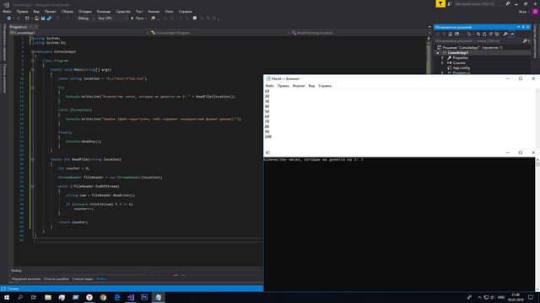
Task: Open the Сборка (Build) menu
Action: [x=67, y=11]
